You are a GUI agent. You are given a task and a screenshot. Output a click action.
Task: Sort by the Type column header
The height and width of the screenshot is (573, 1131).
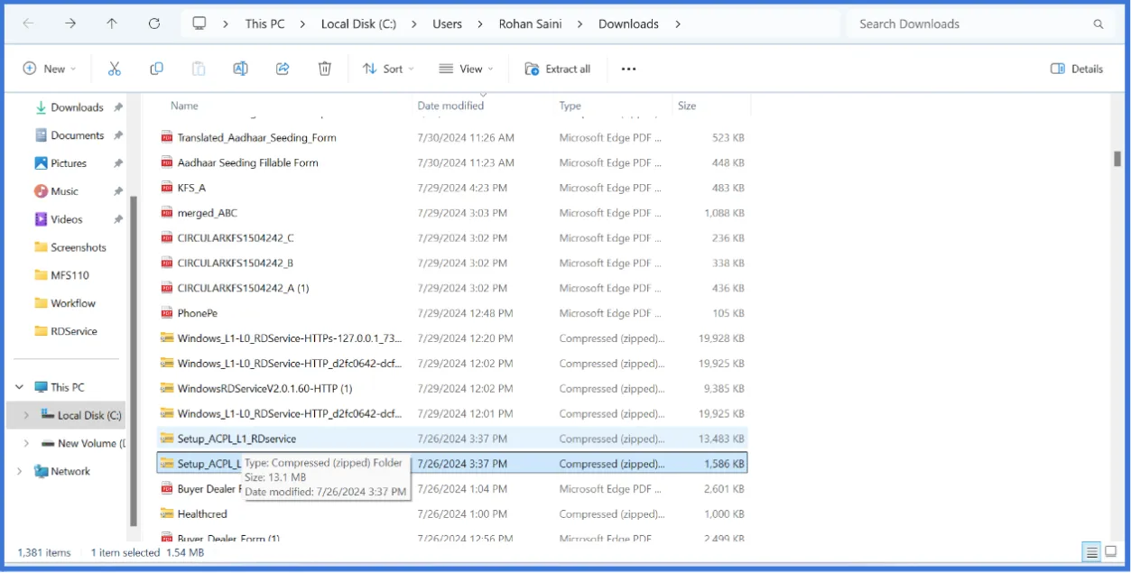pyautogui.click(x=570, y=106)
